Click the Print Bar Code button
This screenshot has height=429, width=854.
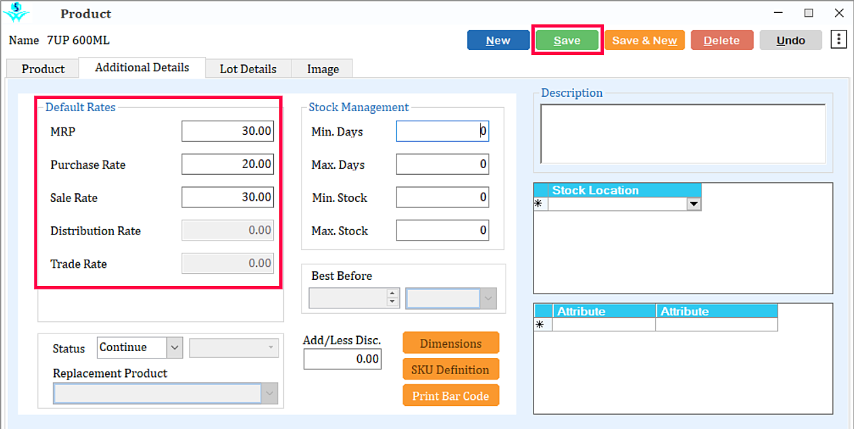click(451, 396)
